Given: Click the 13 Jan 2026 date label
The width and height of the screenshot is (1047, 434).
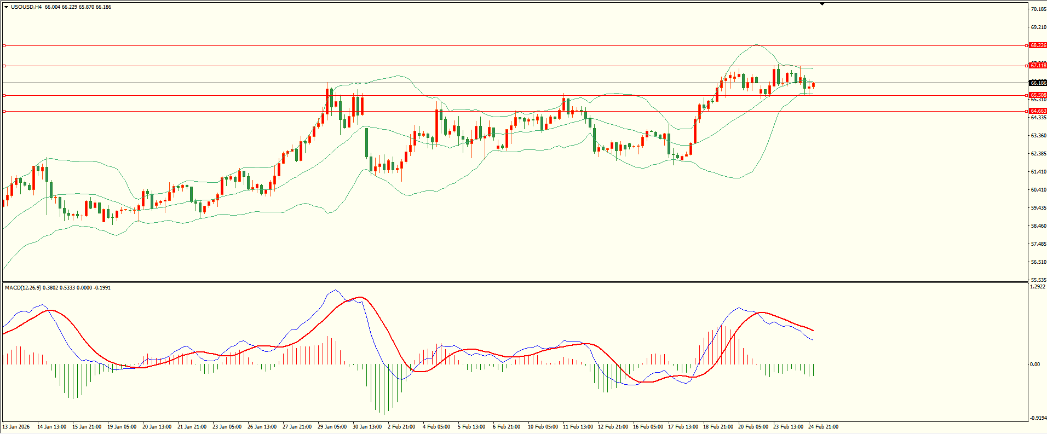Looking at the screenshot, I should (16, 427).
